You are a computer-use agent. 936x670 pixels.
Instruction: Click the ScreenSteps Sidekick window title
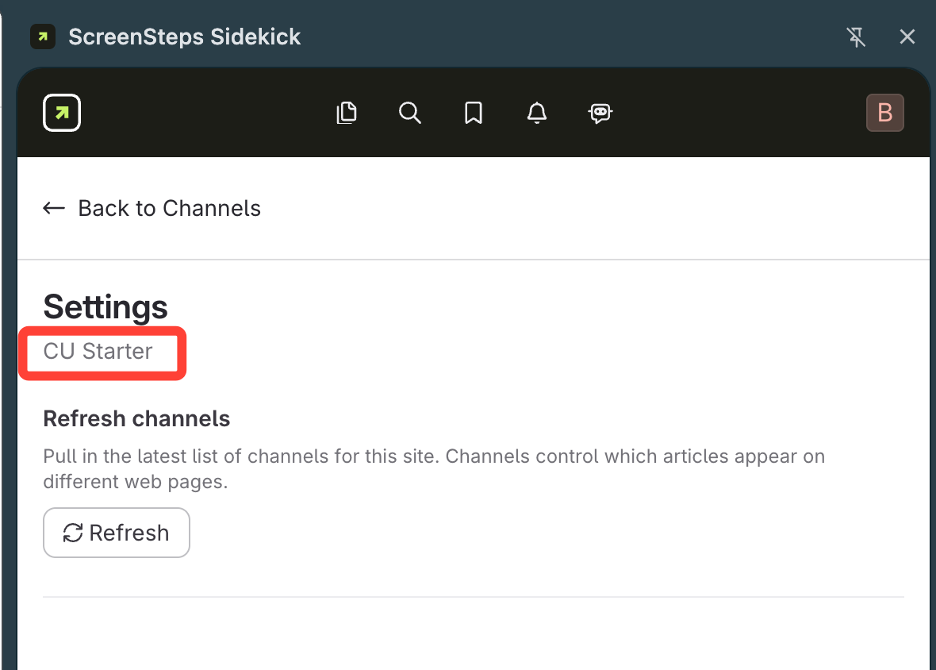pyautogui.click(x=185, y=37)
